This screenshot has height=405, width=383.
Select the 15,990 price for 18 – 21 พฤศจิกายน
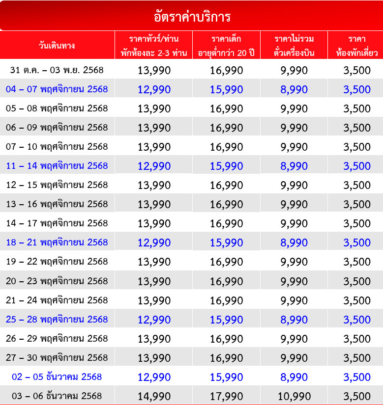(x=226, y=243)
